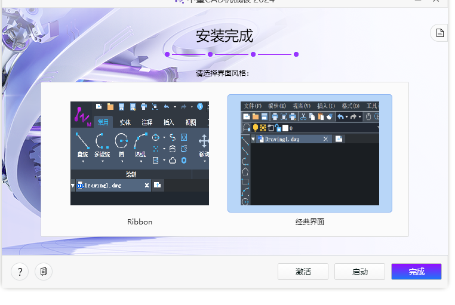Click scissors cut icon in classic preview
The width and height of the screenshot is (455, 305).
coord(303,116)
